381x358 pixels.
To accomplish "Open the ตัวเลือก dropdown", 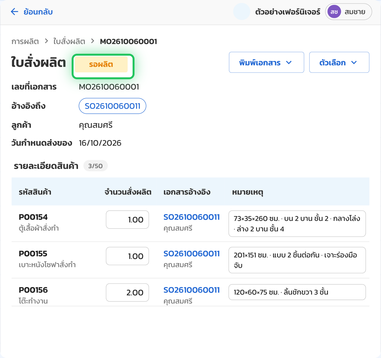I will coord(339,62).
